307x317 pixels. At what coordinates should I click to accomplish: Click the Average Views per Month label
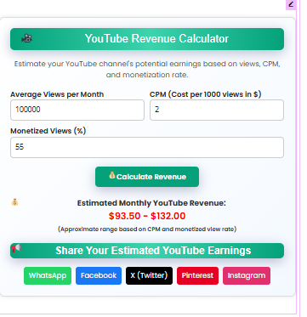57,94
